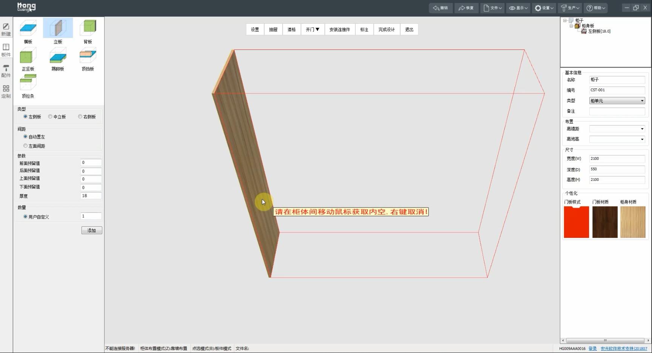This screenshot has width=652, height=353.
Task: Click the 登录 link
Action: tap(593, 348)
